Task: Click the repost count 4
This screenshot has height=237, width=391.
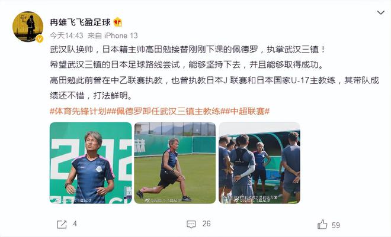Action: point(75,224)
